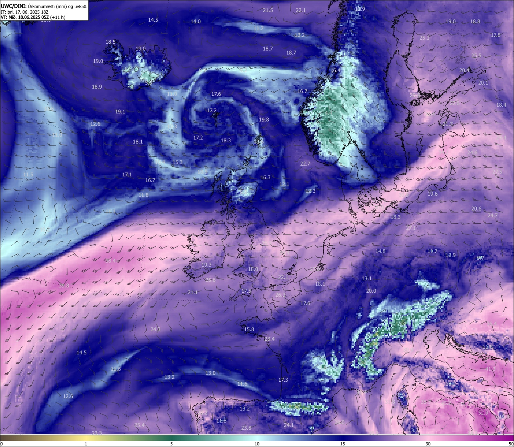Viewport: 514px width, 447px height.
Task: Click the map value 25.1
Action: click(424, 38)
